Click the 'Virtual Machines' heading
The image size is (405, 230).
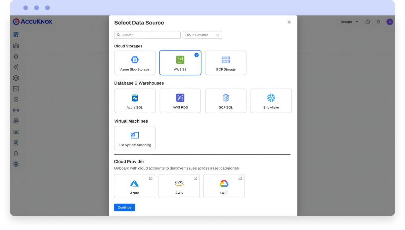click(131, 121)
